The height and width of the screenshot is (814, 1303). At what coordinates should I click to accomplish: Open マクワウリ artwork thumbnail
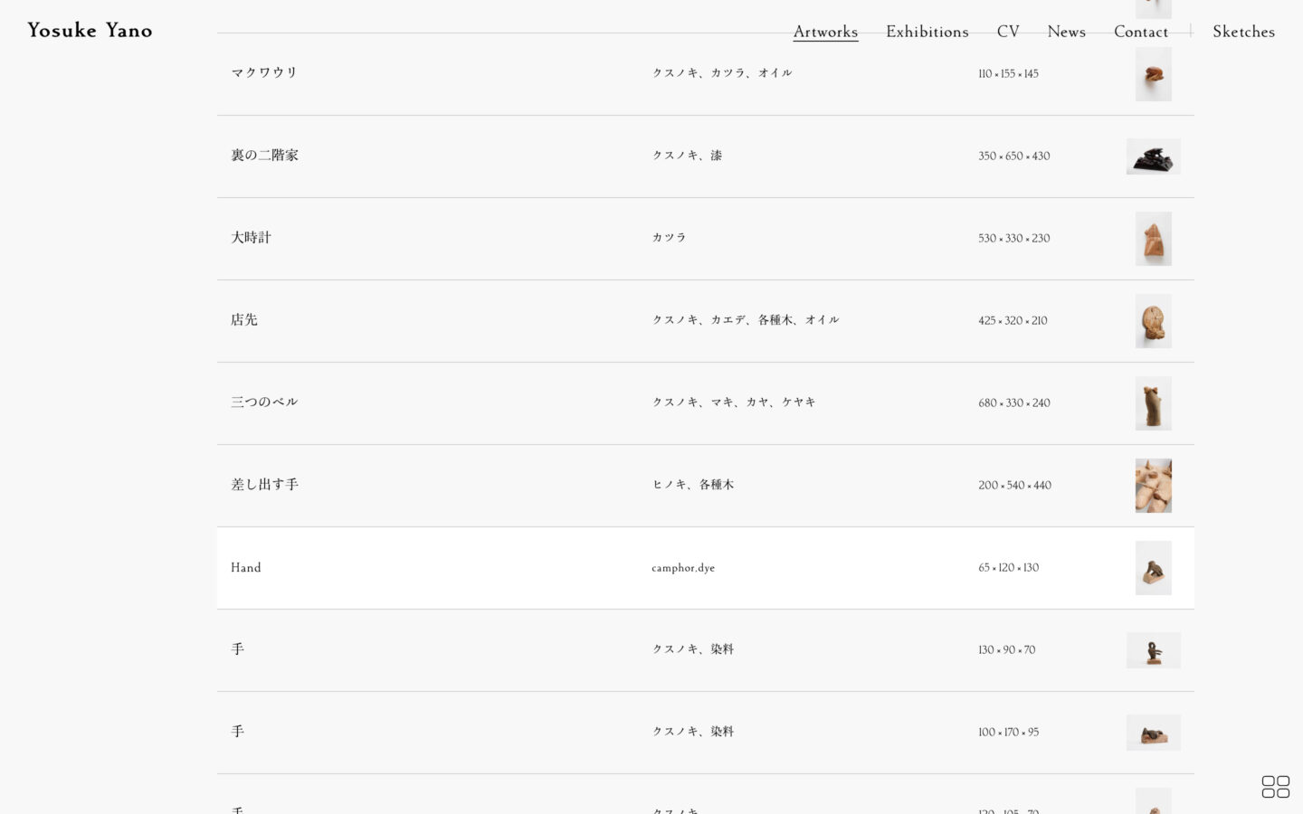click(x=1153, y=74)
